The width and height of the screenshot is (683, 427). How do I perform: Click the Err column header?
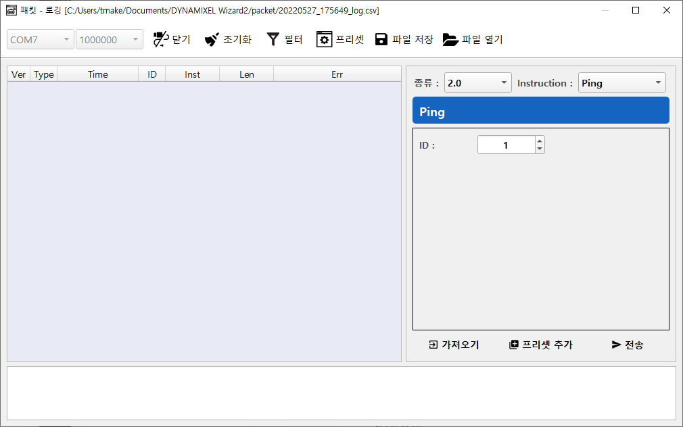[337, 74]
